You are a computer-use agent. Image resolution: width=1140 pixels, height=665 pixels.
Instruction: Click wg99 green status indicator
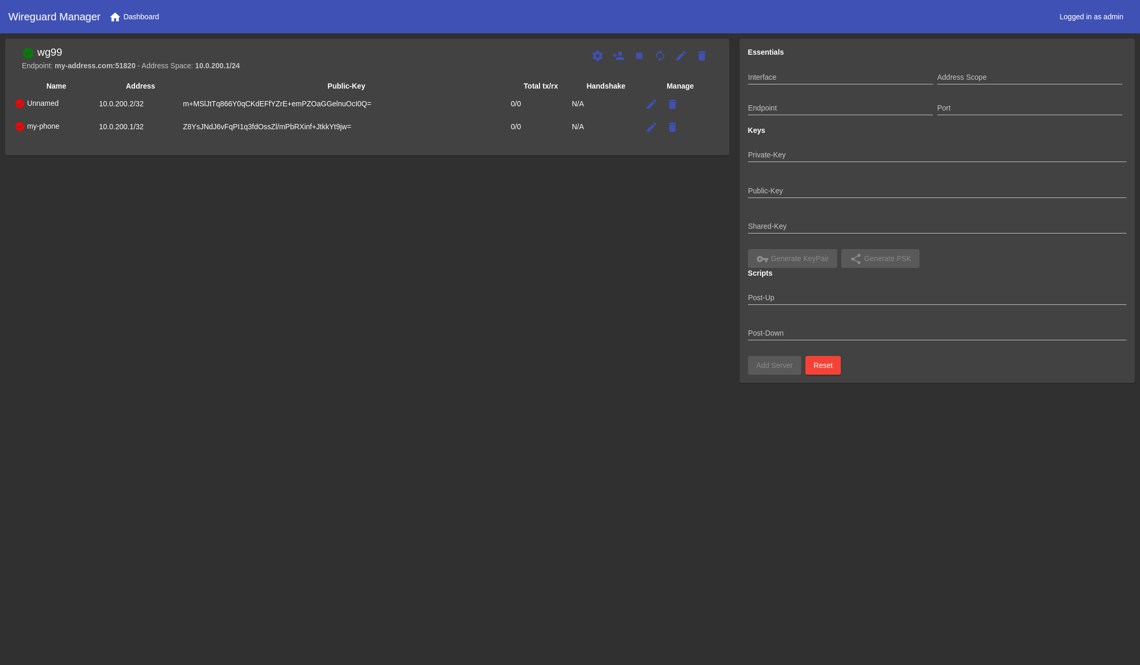(x=28, y=53)
